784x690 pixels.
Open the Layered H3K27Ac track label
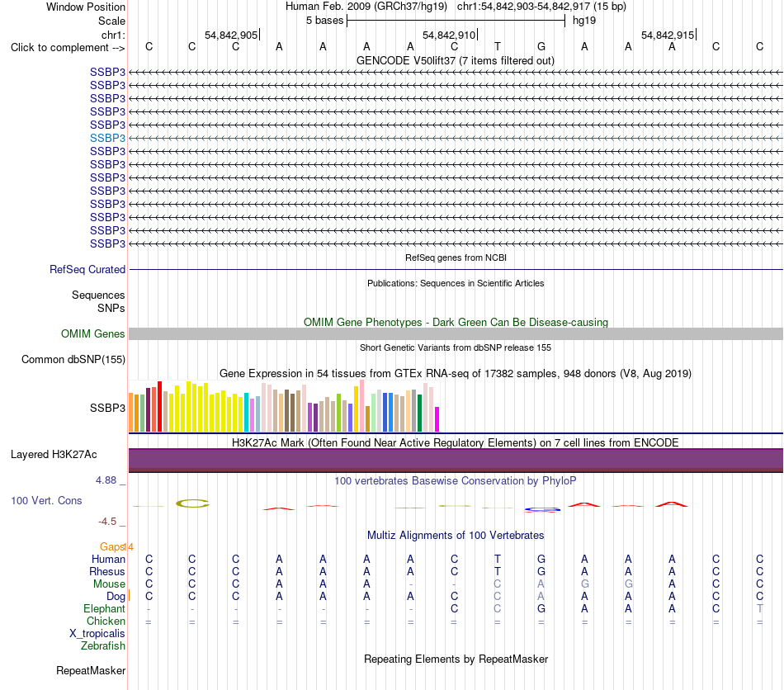tap(54, 455)
